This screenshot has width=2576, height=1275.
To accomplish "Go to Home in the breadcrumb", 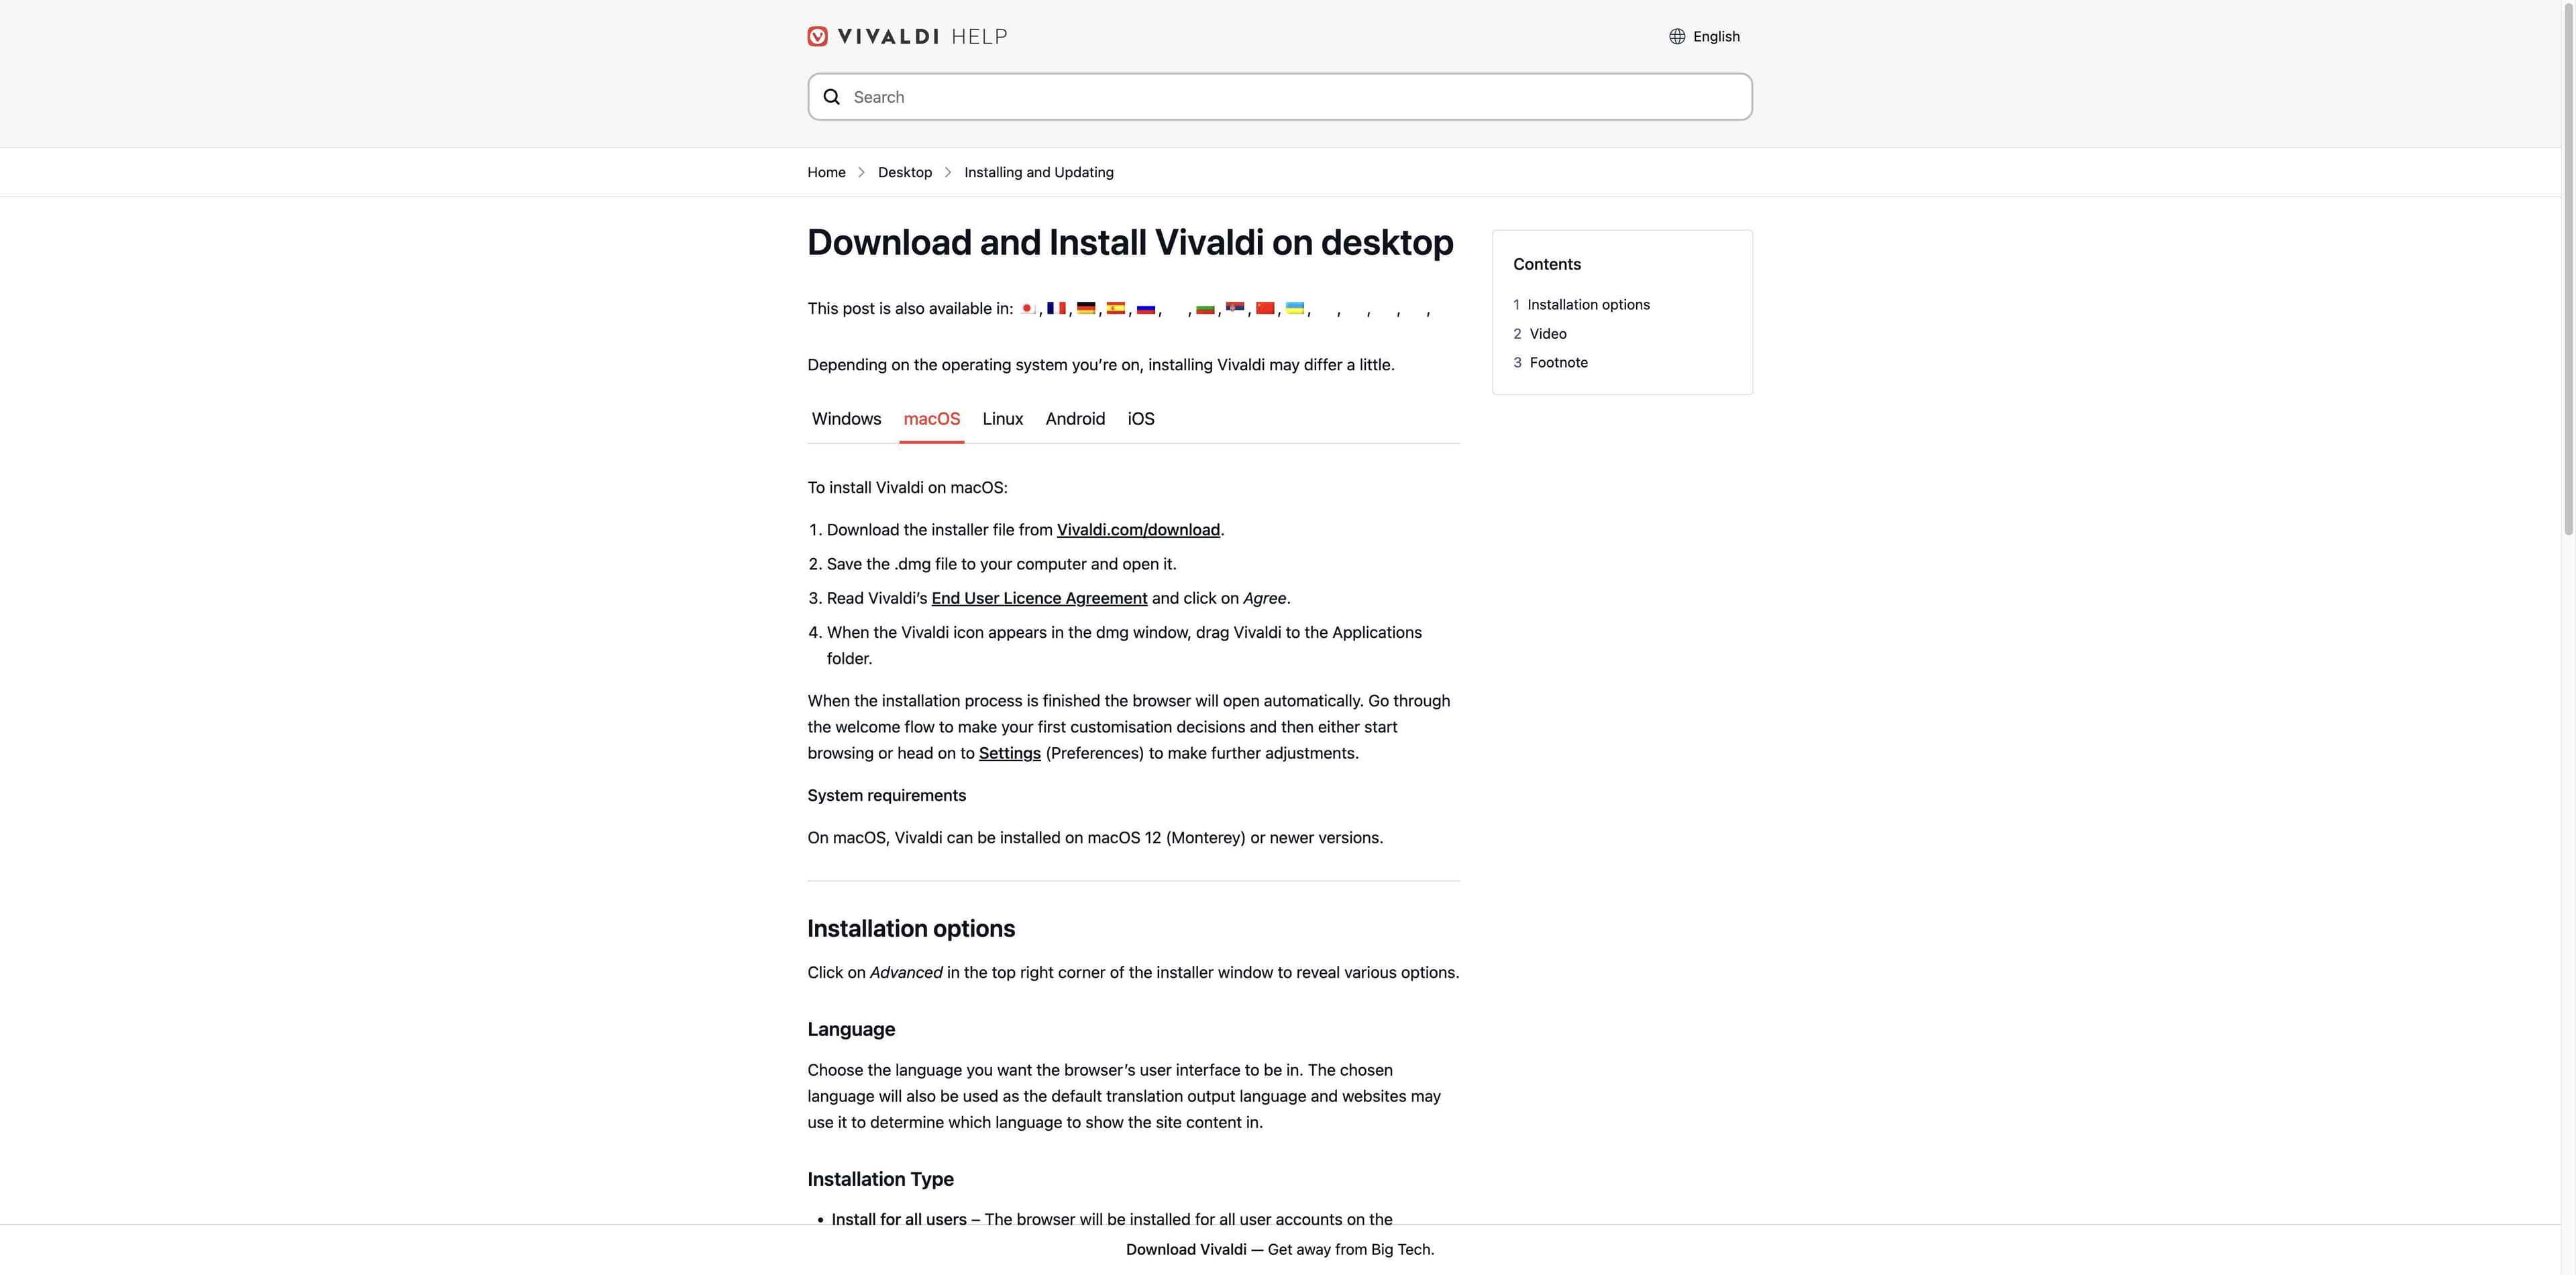I will coord(826,172).
